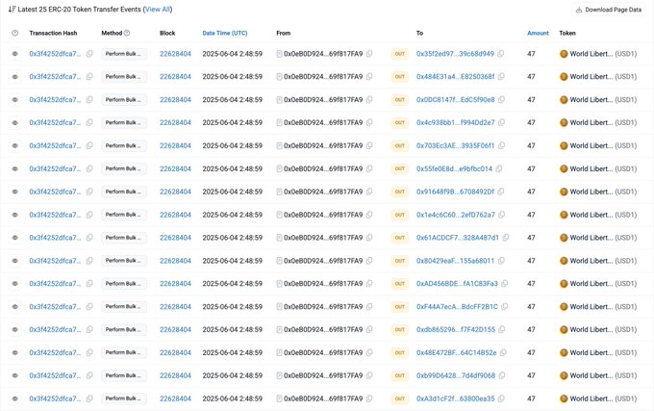Click Perform Bulk method badge in 0x55fe0E8d row
The image size is (654, 411).
point(124,168)
